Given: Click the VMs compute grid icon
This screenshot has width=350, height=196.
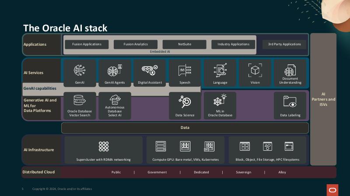Looking at the screenshot, I should tap(185, 146).
